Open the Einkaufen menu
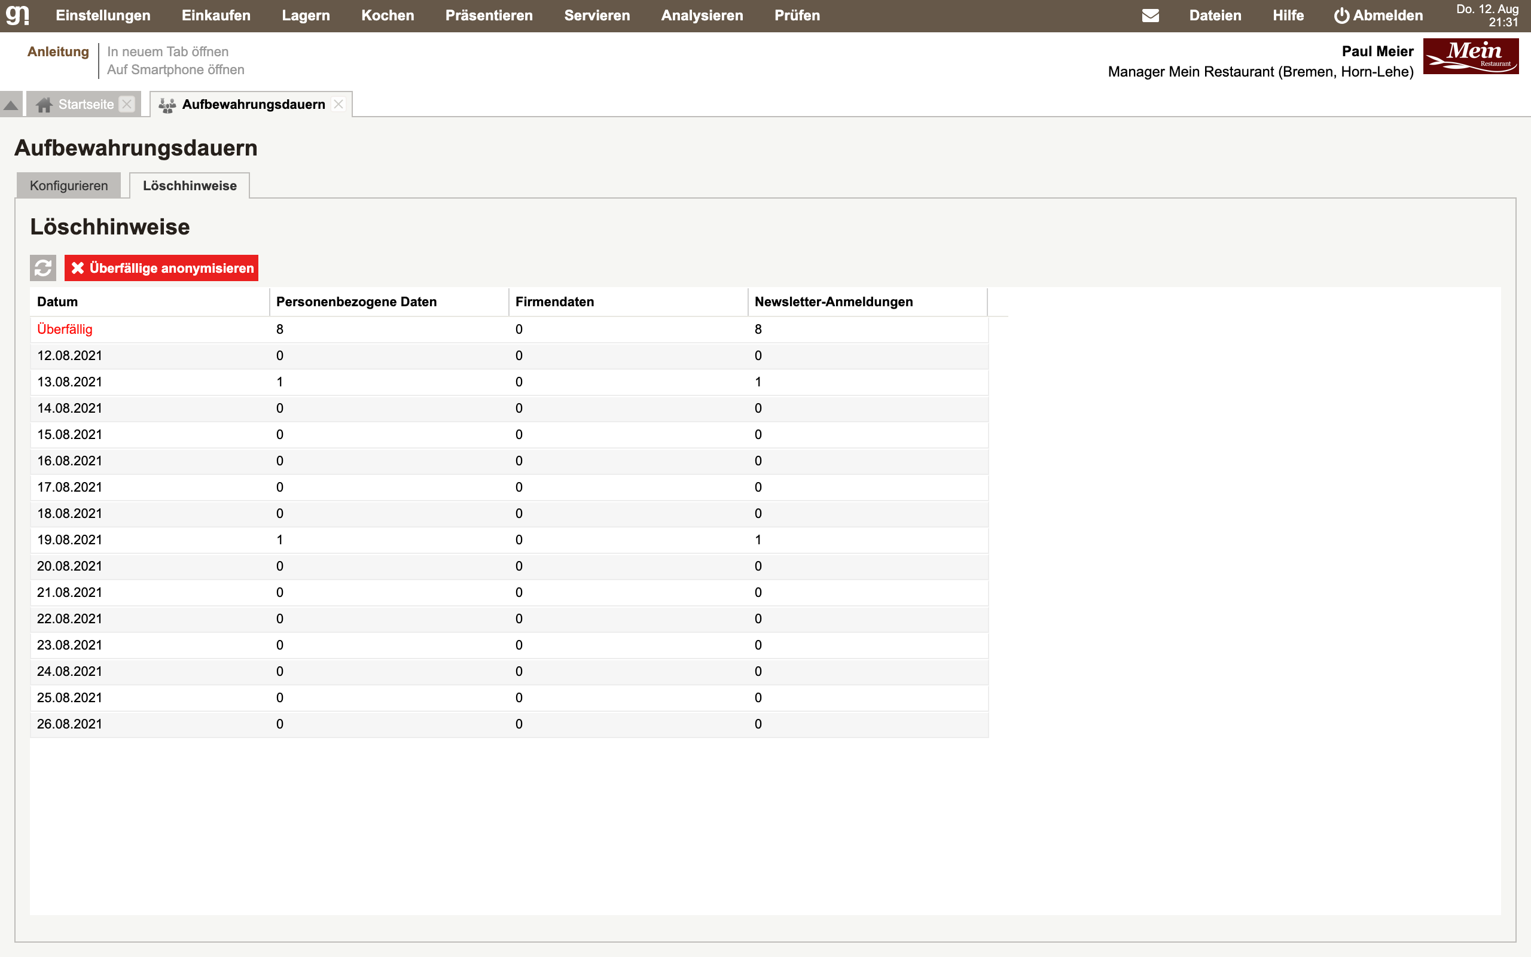The height and width of the screenshot is (957, 1531). (x=216, y=15)
